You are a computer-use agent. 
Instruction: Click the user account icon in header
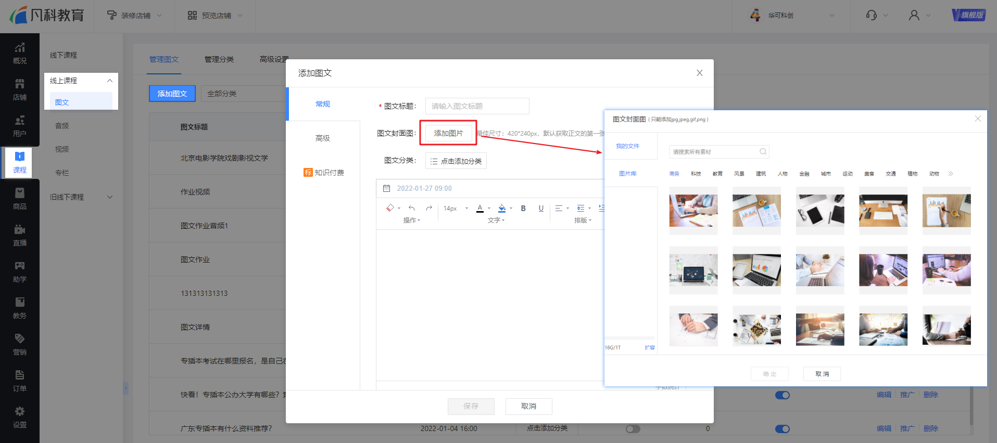[914, 16]
